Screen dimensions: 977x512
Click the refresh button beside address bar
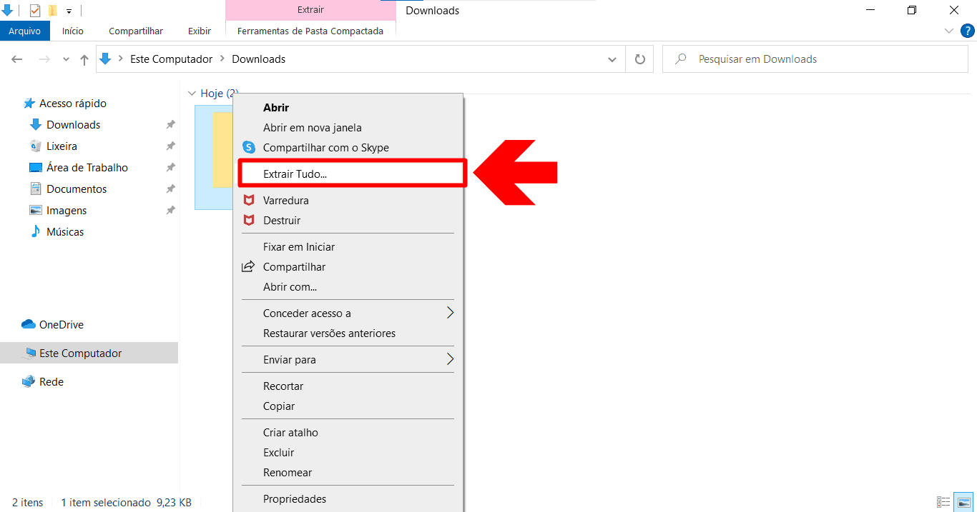click(x=639, y=59)
